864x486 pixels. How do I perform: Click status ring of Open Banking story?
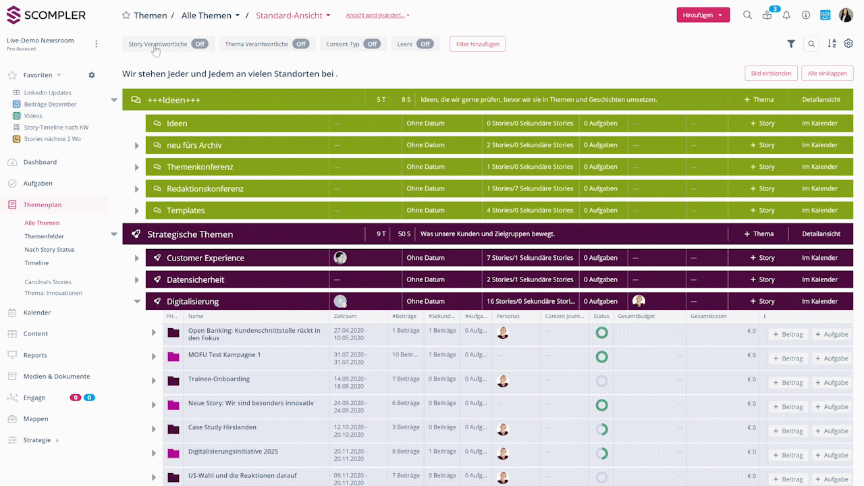coord(601,333)
